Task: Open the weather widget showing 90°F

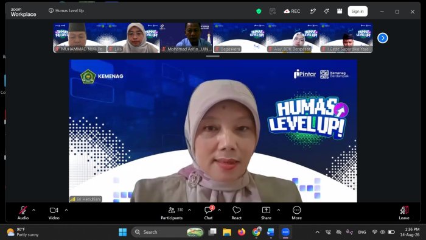Action: [x=23, y=232]
